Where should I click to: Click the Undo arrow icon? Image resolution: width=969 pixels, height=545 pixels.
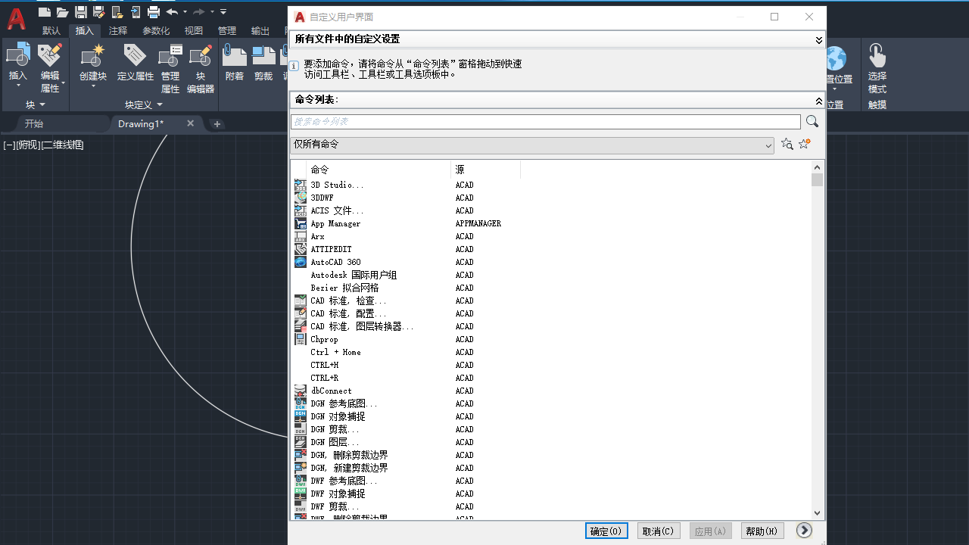[173, 11]
